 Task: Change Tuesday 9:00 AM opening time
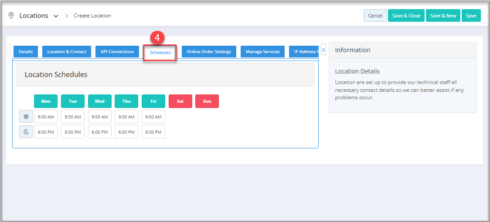point(73,117)
